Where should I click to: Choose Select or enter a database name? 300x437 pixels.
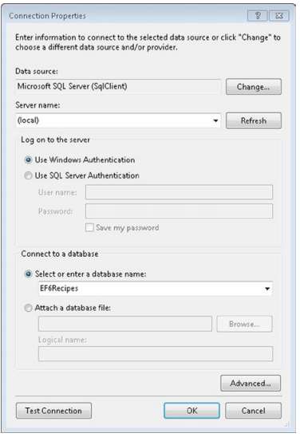tap(28, 274)
